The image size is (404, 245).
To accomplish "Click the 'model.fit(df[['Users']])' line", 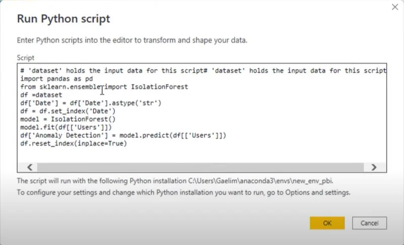I will point(66,127).
